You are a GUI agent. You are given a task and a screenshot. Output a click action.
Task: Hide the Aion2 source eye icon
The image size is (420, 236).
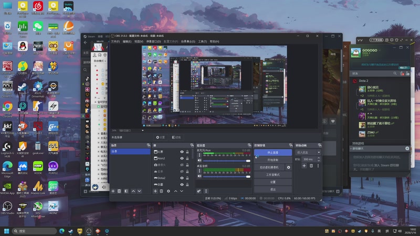[x=182, y=158]
